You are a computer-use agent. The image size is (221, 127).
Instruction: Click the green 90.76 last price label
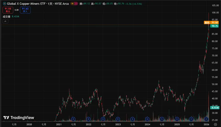[x=215, y=26]
